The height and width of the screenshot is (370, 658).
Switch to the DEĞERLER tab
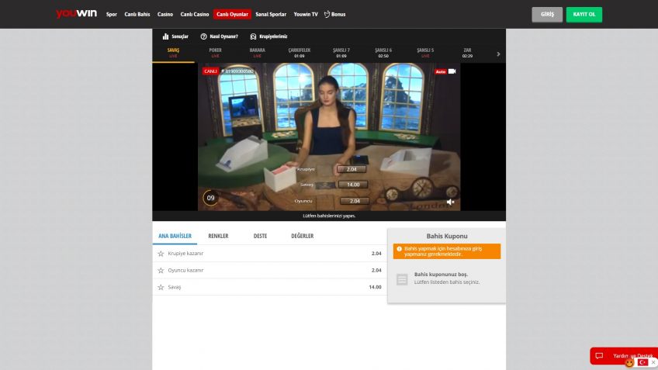click(302, 236)
